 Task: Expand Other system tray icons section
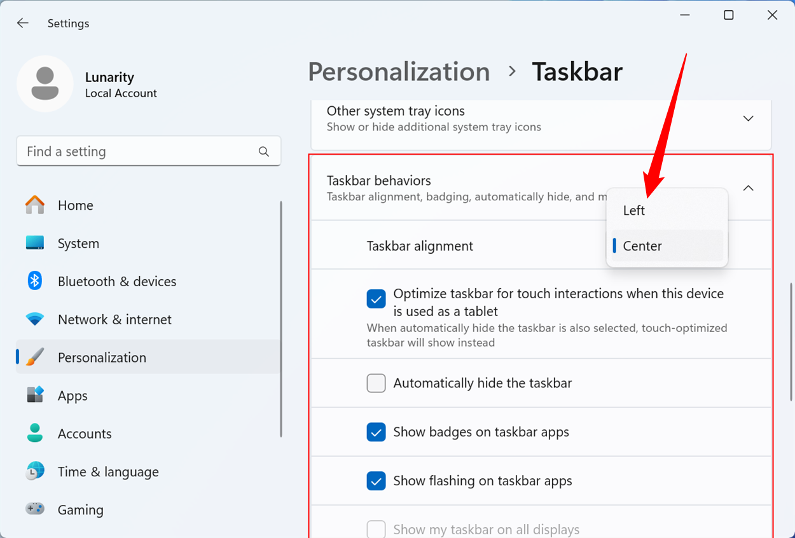[x=749, y=118]
